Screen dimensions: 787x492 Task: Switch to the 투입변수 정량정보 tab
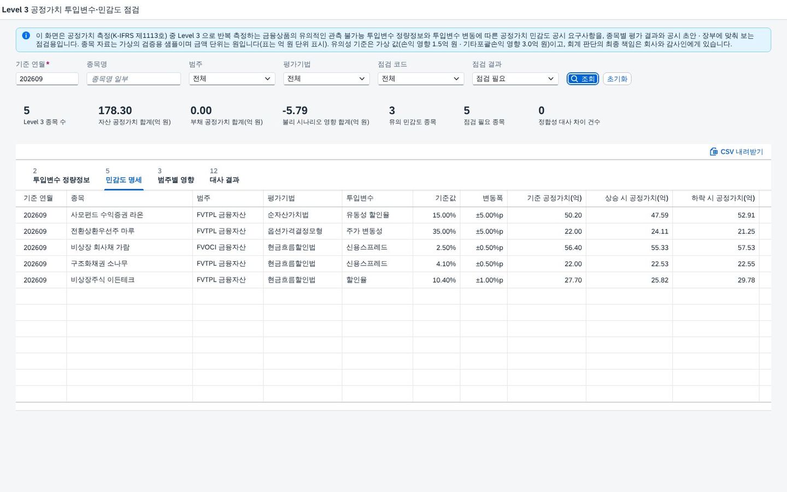[x=61, y=175]
